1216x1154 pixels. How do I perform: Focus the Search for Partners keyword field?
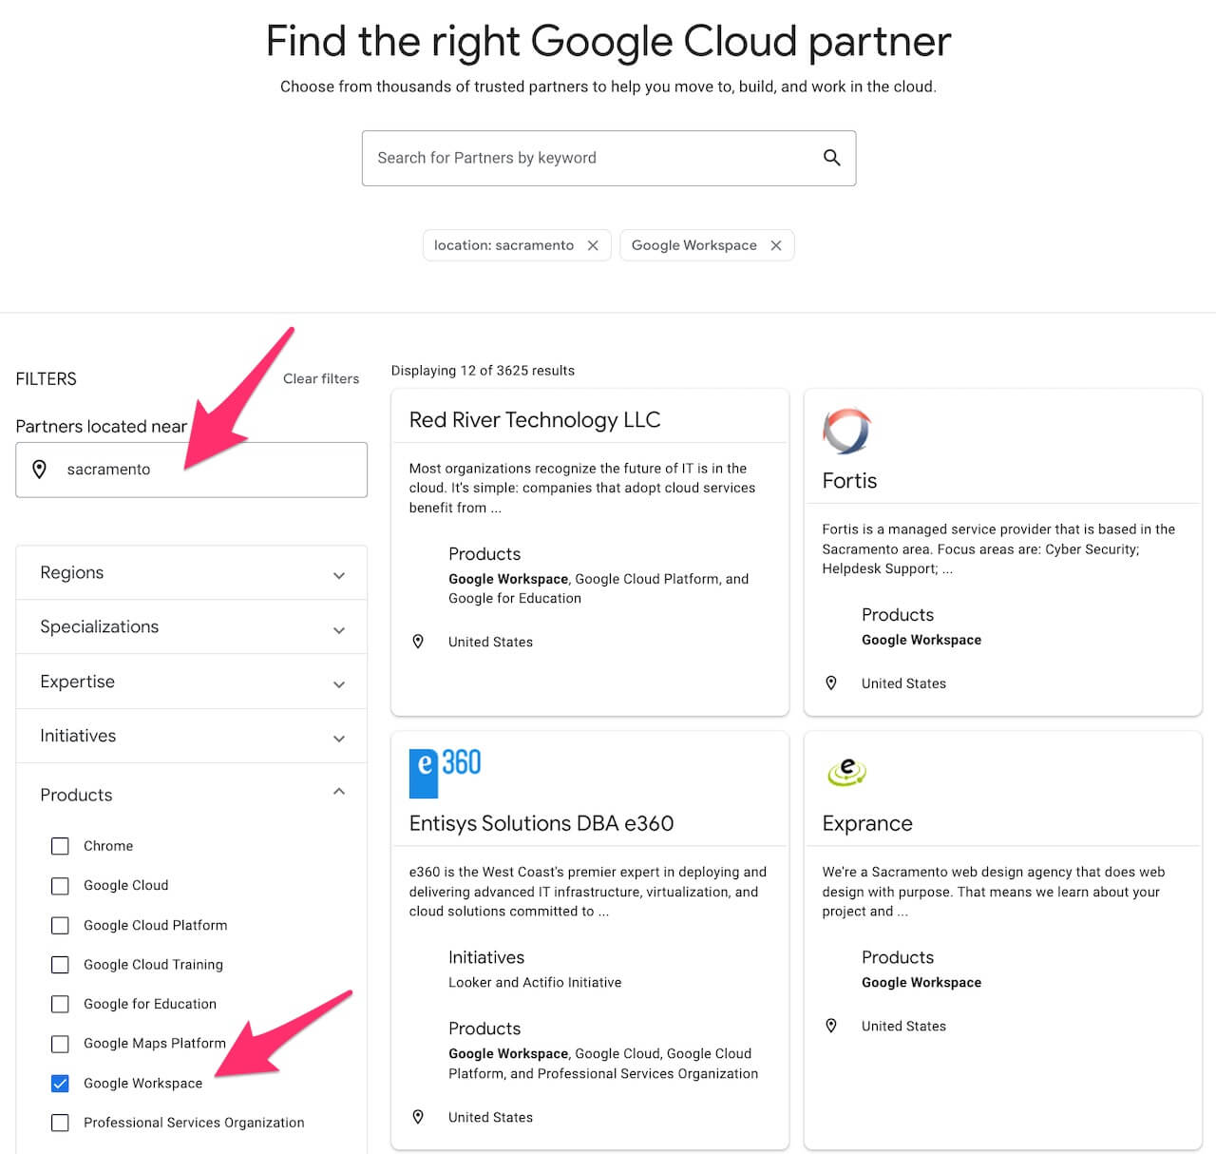609,158
